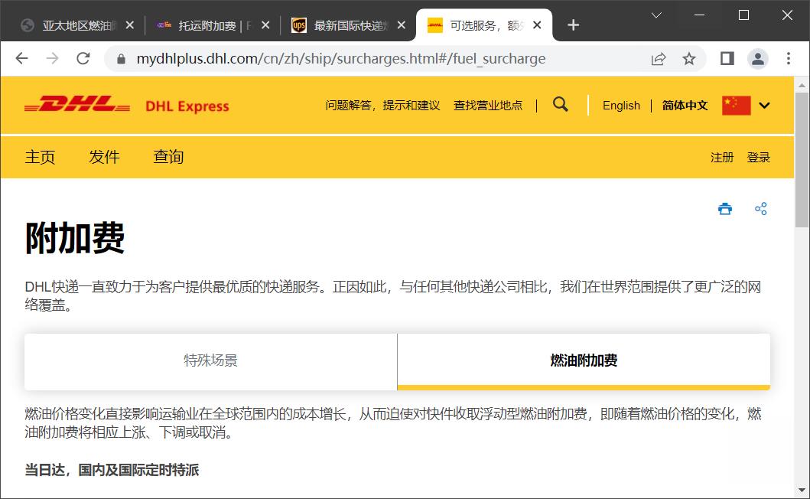This screenshot has height=499, width=810.
Task: Open the Chrome three-dot menu
Action: pyautogui.click(x=789, y=58)
